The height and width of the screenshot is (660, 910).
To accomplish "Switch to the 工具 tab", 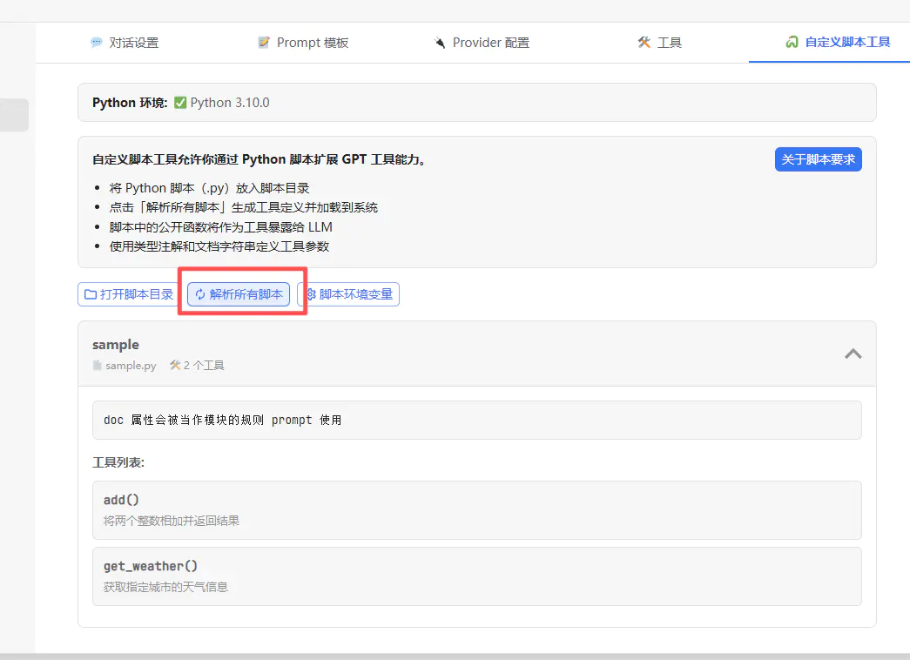I will pos(660,43).
